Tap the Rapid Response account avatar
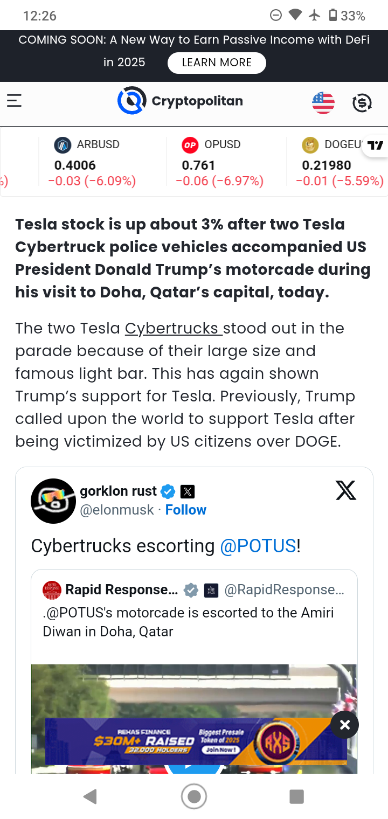Screen dimensions: 388x819 (x=52, y=591)
